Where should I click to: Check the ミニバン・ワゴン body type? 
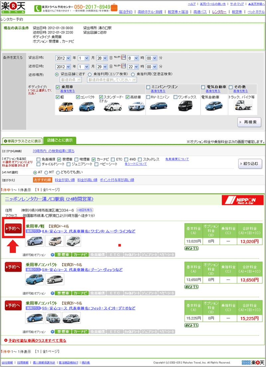(x=148, y=87)
